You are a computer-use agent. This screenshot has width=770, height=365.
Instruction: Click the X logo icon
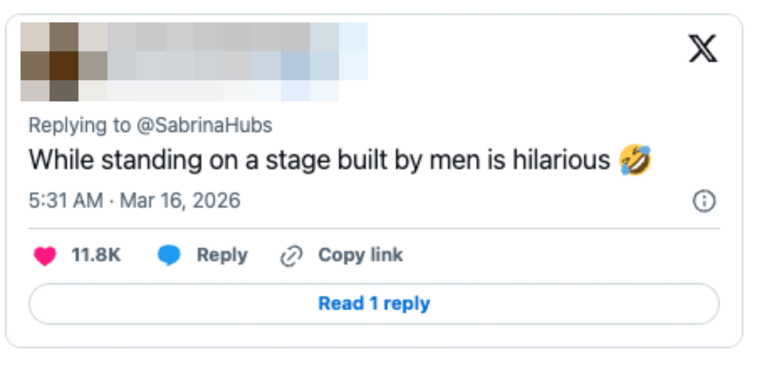tap(703, 48)
